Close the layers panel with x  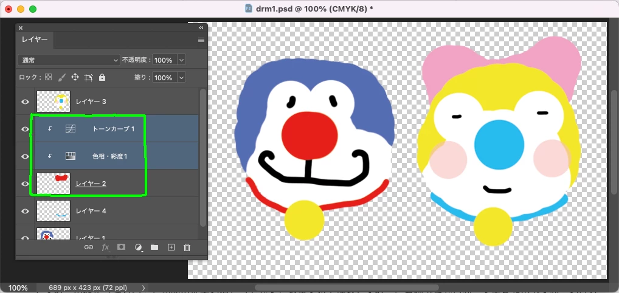pyautogui.click(x=21, y=27)
